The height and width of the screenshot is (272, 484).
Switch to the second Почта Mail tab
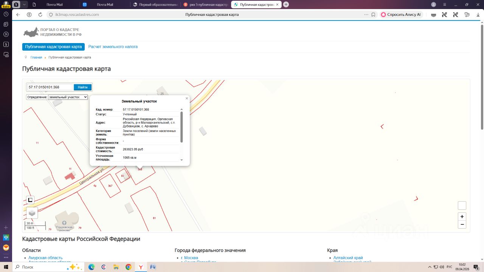[105, 5]
